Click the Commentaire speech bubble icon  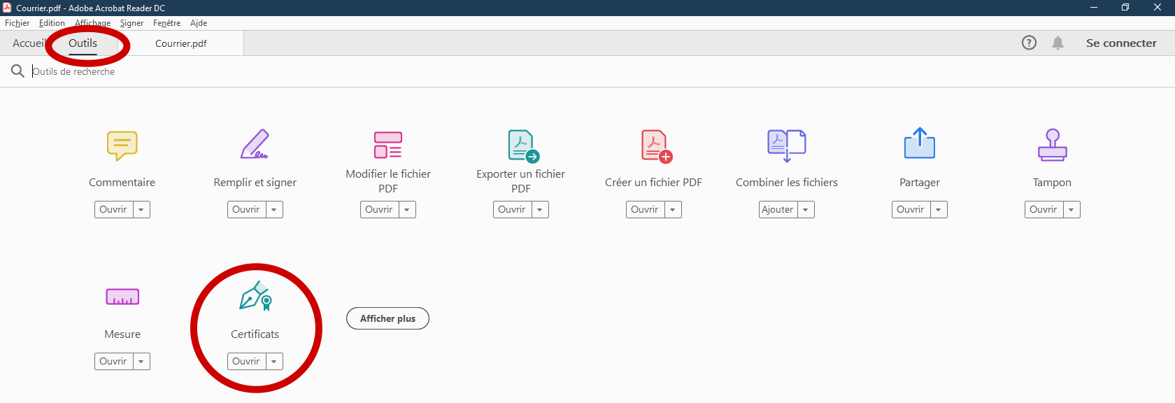(x=122, y=146)
